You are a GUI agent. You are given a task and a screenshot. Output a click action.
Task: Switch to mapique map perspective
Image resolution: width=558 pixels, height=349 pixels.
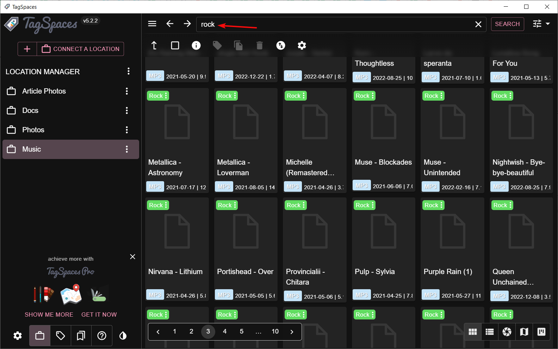coord(524,332)
